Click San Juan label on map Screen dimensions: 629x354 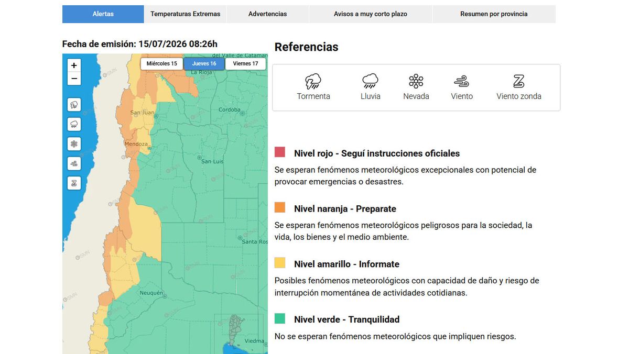[x=142, y=113]
